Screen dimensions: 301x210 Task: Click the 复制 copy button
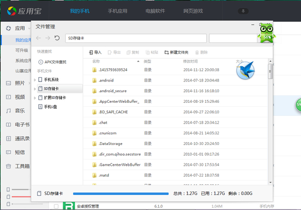click(x=133, y=52)
